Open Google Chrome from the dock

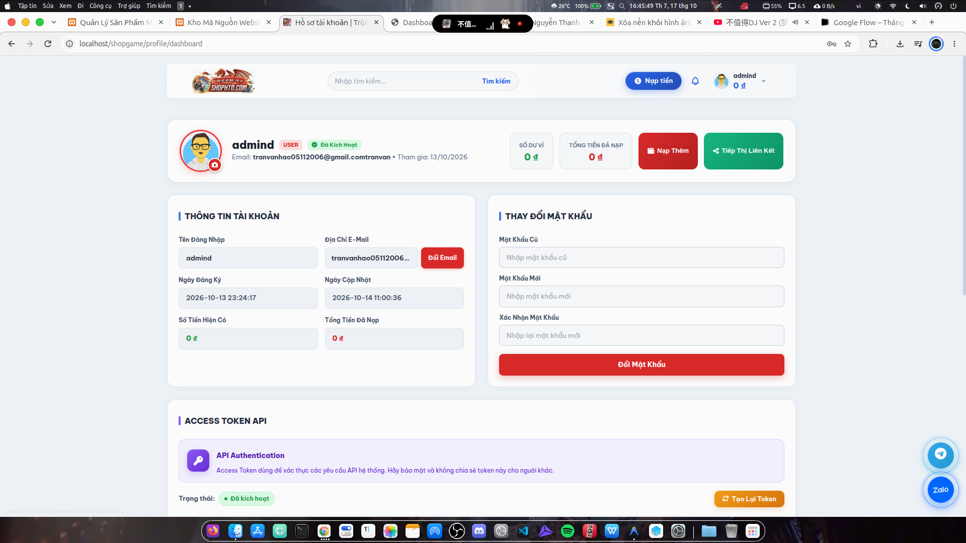pyautogui.click(x=324, y=531)
